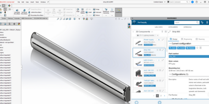Viewport: 209px width, 104px height.
Task: Select the Extruded Boss/Base tool
Action: click(x=17, y=12)
